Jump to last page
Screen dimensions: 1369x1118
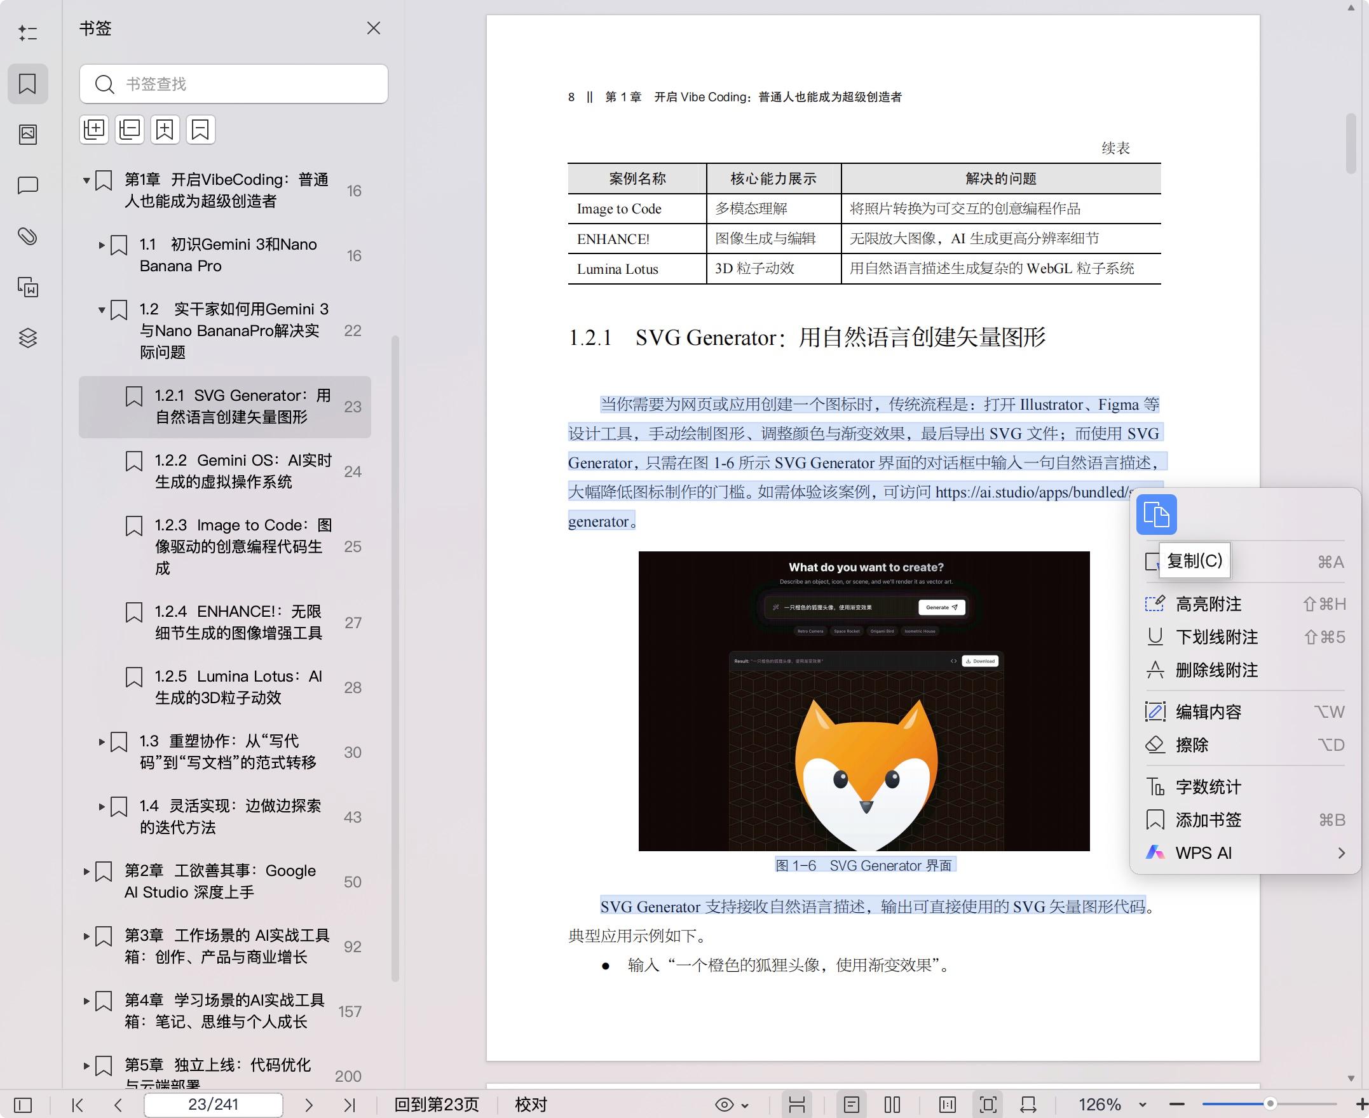click(x=349, y=1105)
